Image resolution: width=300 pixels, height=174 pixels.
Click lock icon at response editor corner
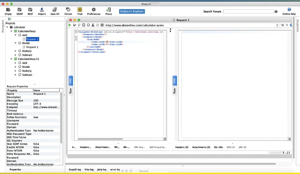pos(289,139)
